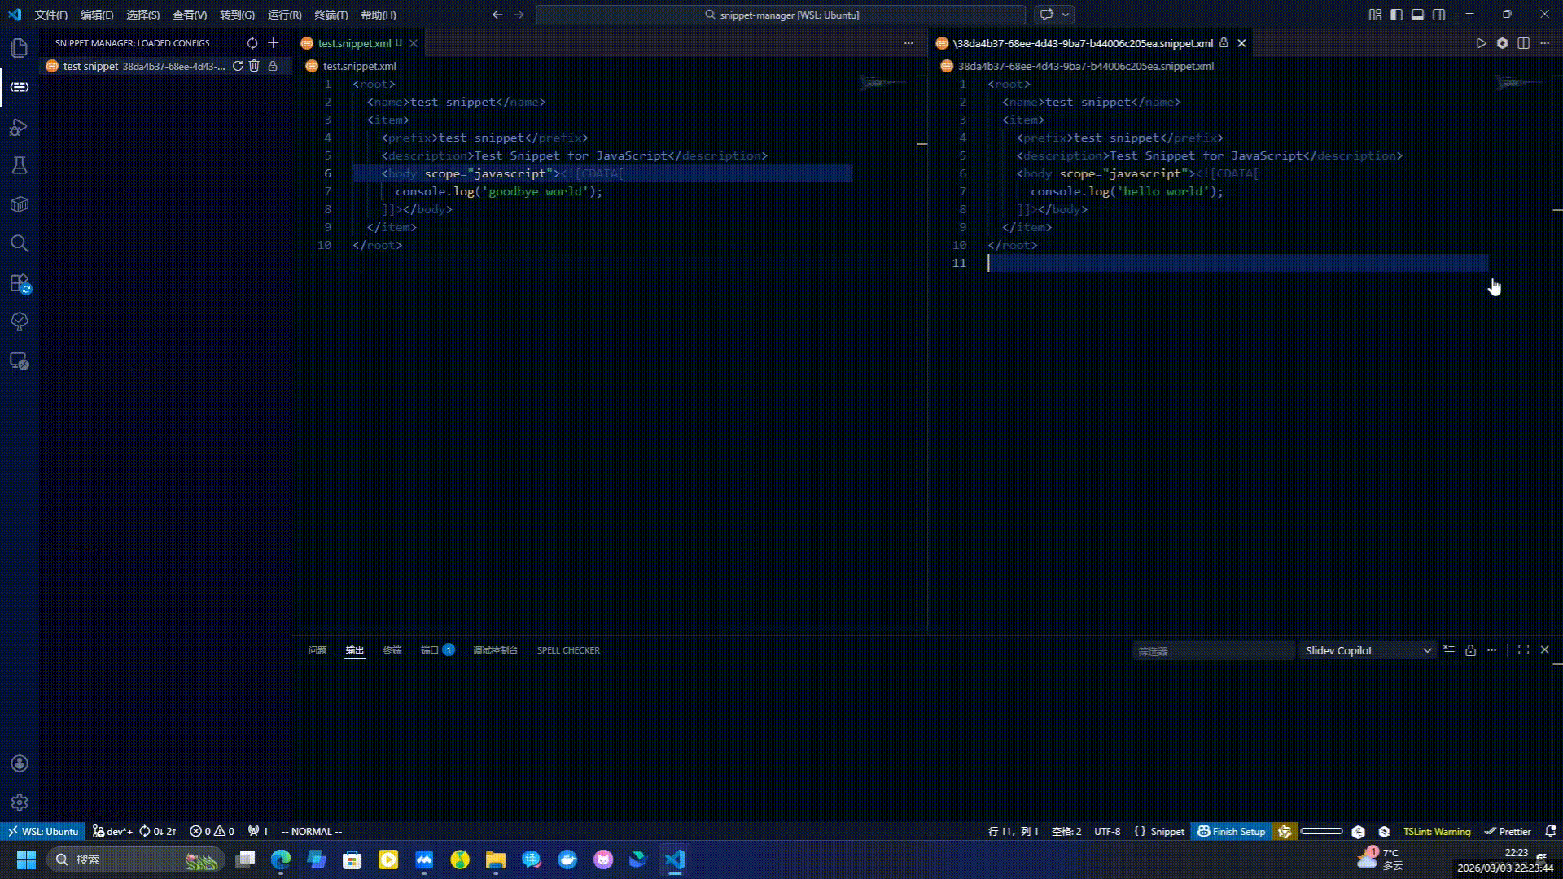This screenshot has height=879, width=1563.
Task: Open the output panel overflow menu
Action: pyautogui.click(x=1492, y=650)
